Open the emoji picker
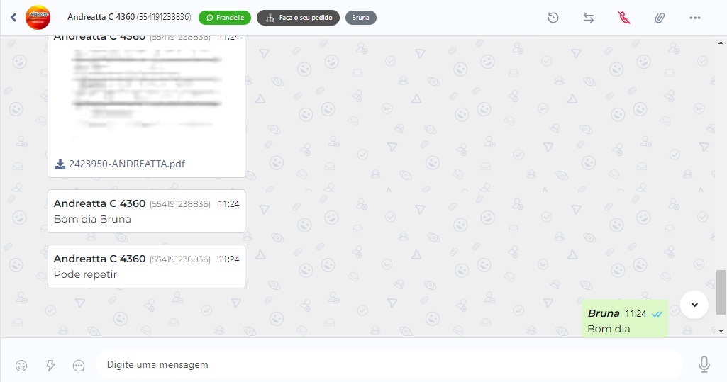The height and width of the screenshot is (382, 727). coord(21,365)
